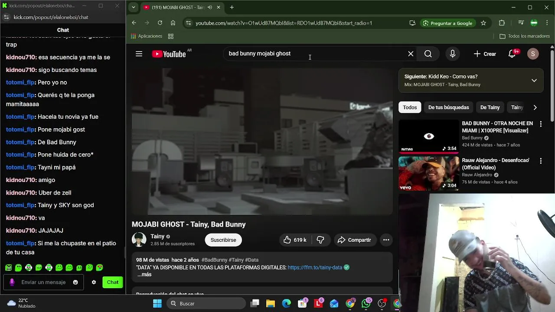
Task: Click the taskbar Buscar search box
Action: tap(206, 303)
